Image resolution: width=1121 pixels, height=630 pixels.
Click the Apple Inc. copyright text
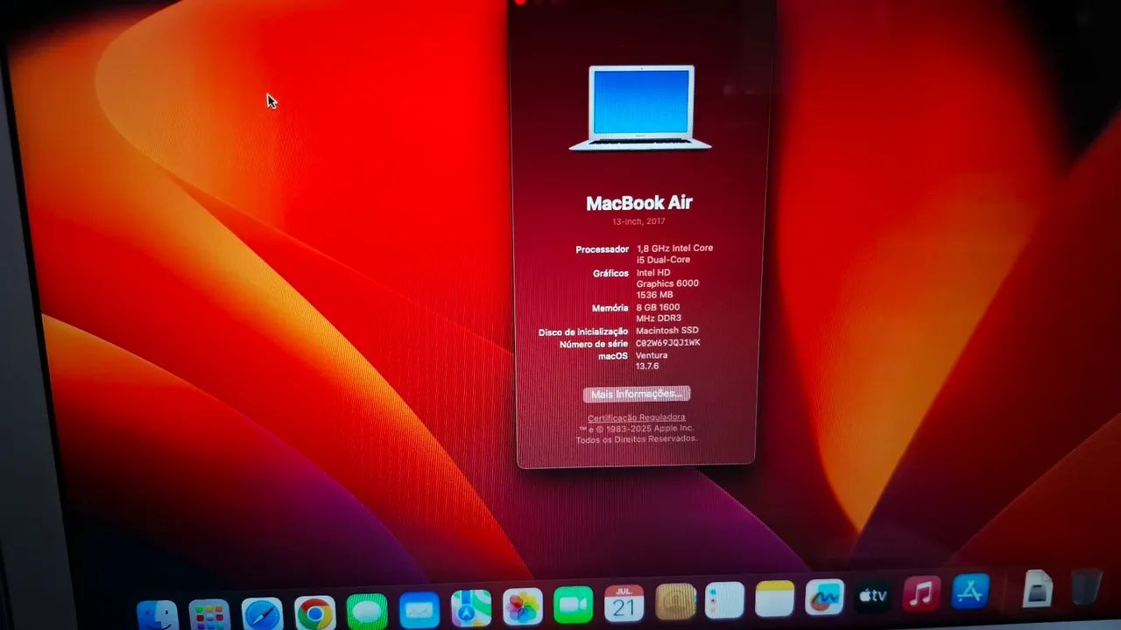(636, 428)
